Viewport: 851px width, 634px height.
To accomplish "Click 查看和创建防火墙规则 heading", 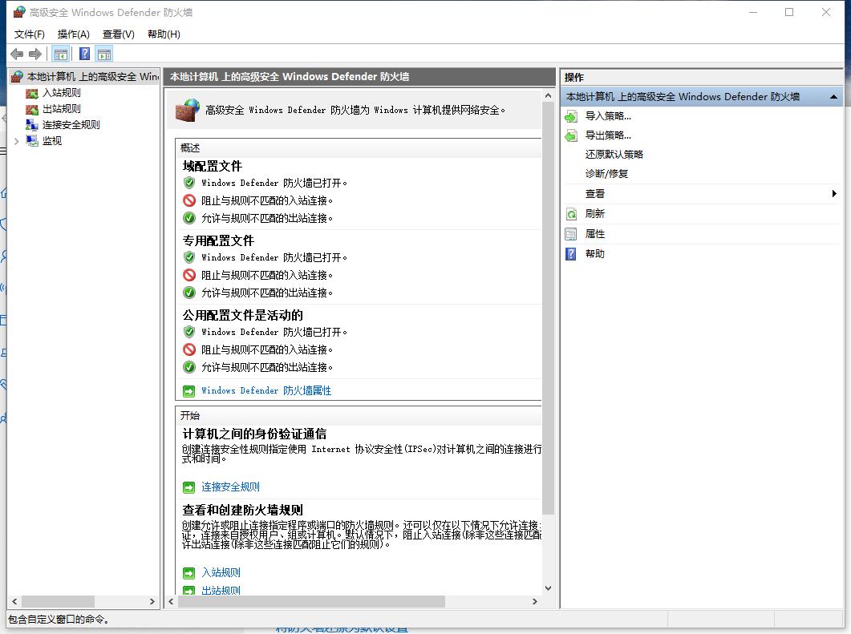I will tap(242, 510).
